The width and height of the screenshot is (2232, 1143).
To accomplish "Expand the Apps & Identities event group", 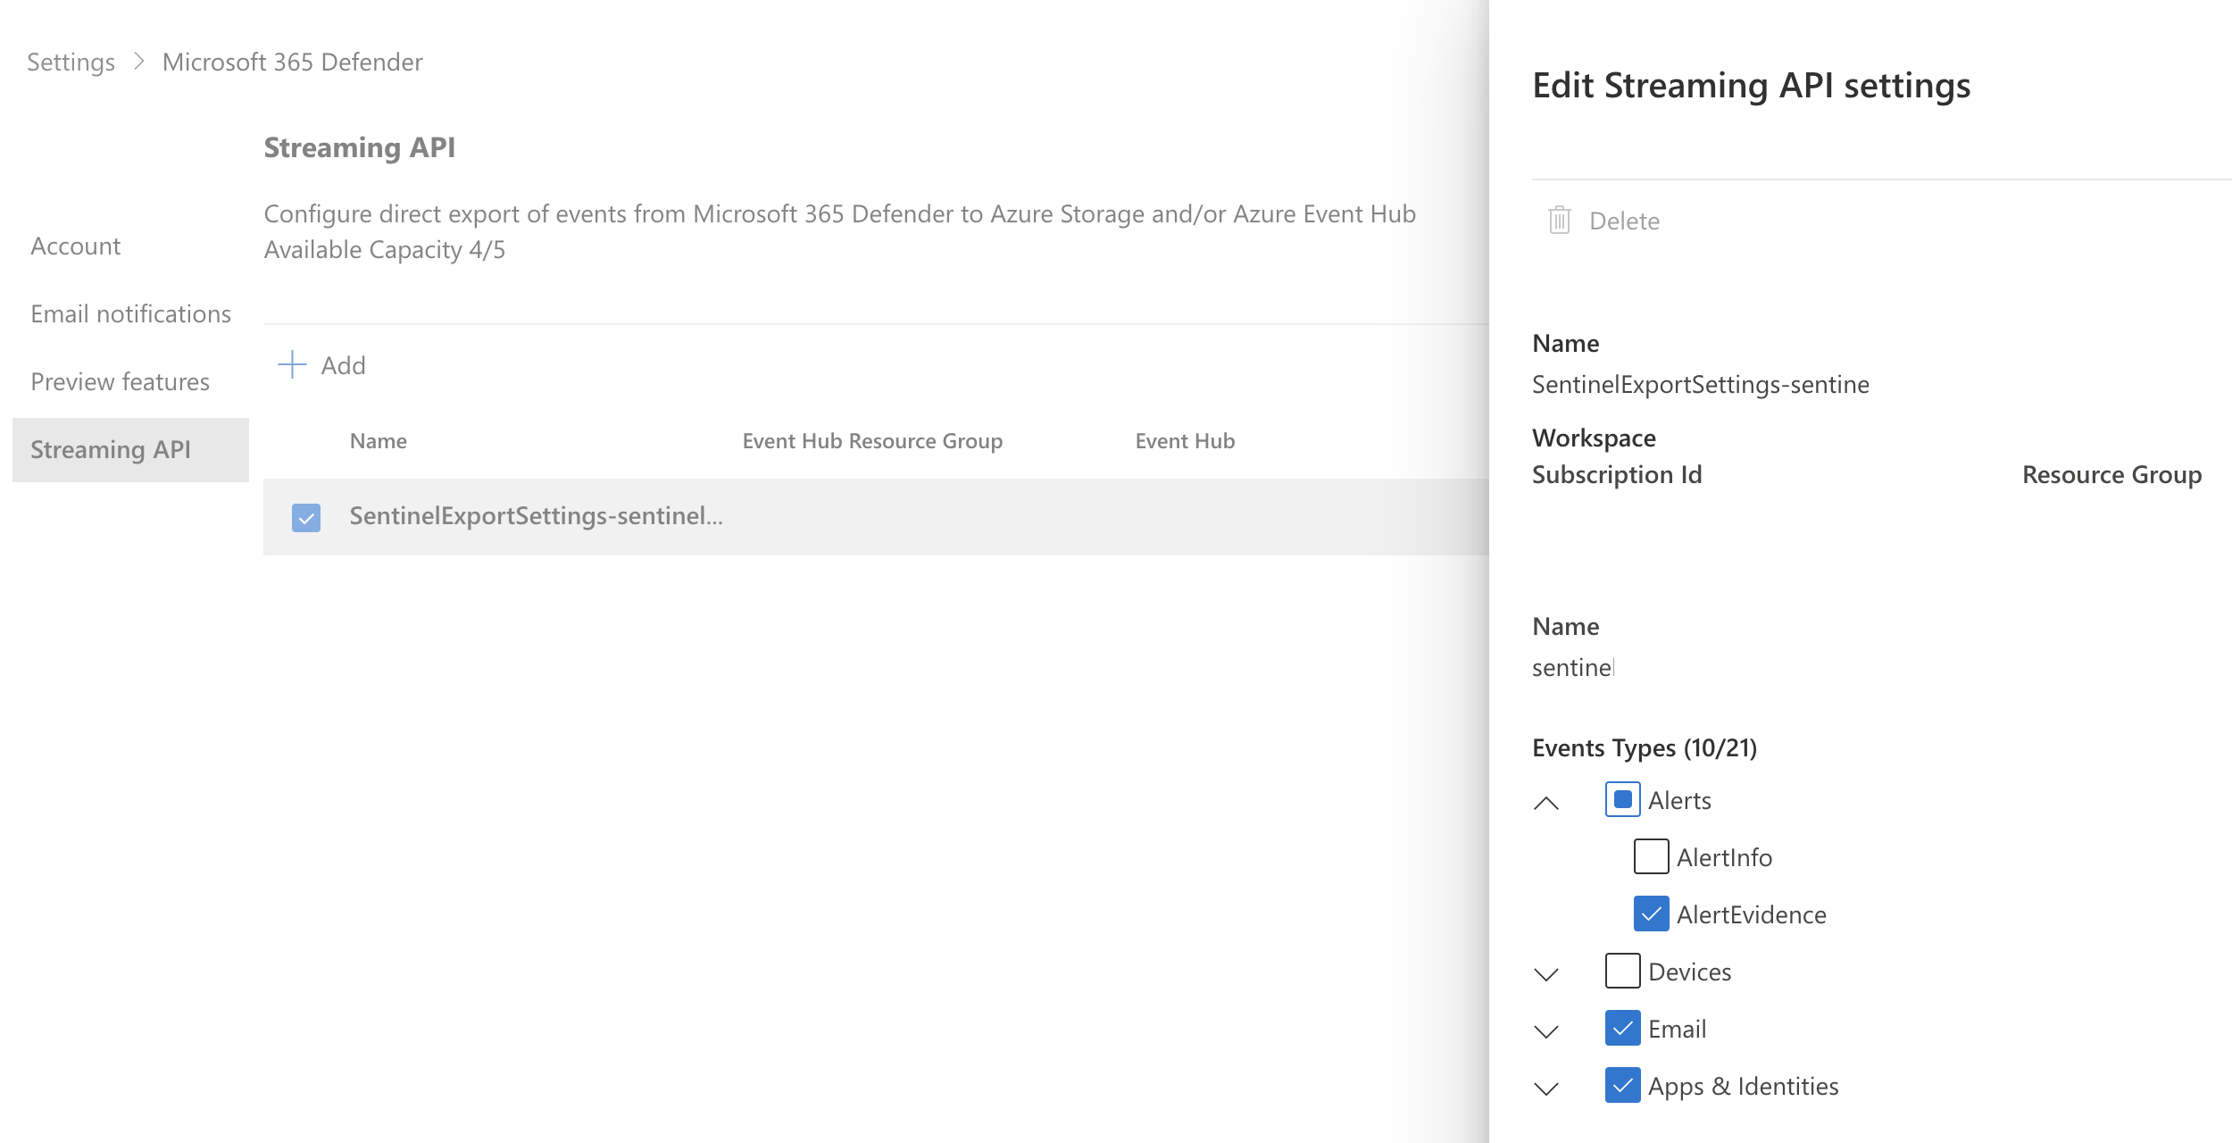I will coord(1547,1088).
